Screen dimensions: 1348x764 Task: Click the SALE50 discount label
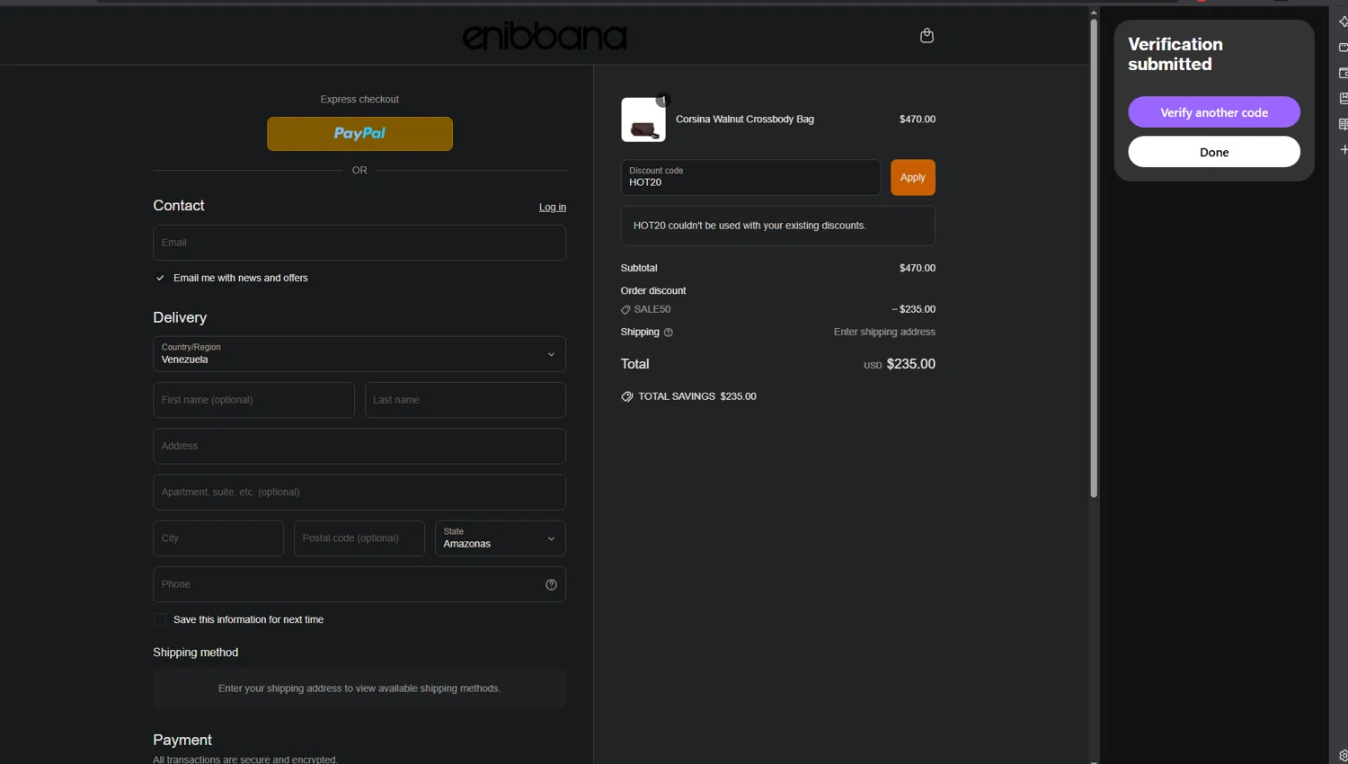652,309
